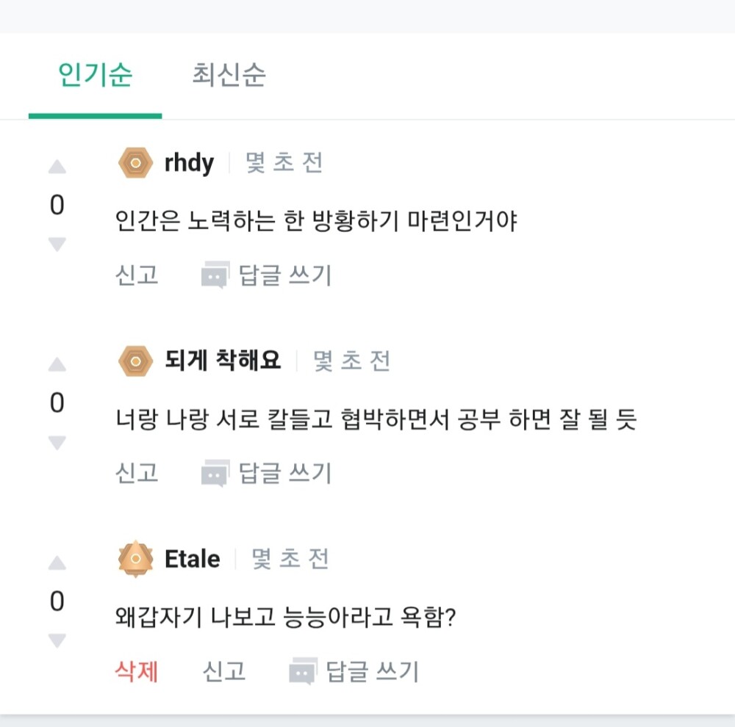The image size is (735, 727).
Task: Upvote the comment by rhdy
Action: pos(57,168)
